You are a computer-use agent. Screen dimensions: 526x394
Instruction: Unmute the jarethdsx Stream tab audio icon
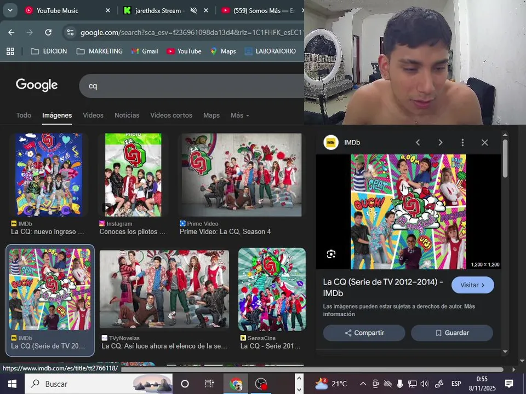pyautogui.click(x=193, y=11)
